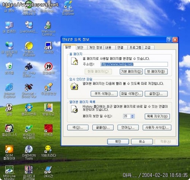Launch the 비씨파크 속도패치 shortcut
Viewport: 190px width, 180px height.
(29, 132)
